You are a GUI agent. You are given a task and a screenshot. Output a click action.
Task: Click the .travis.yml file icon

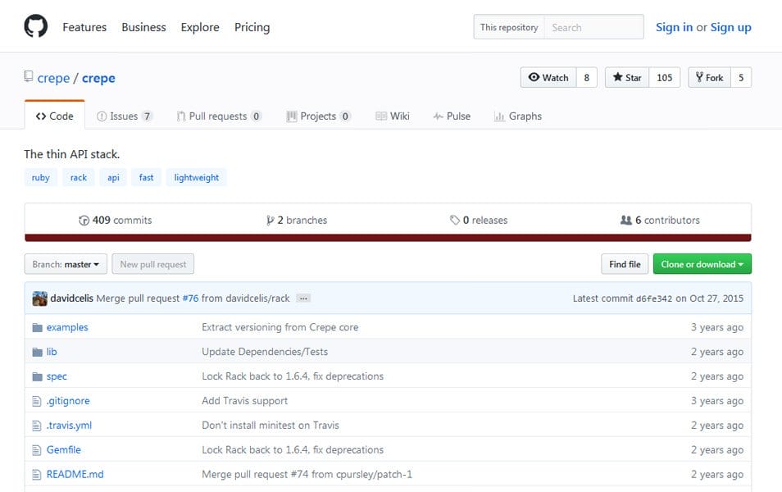36,425
